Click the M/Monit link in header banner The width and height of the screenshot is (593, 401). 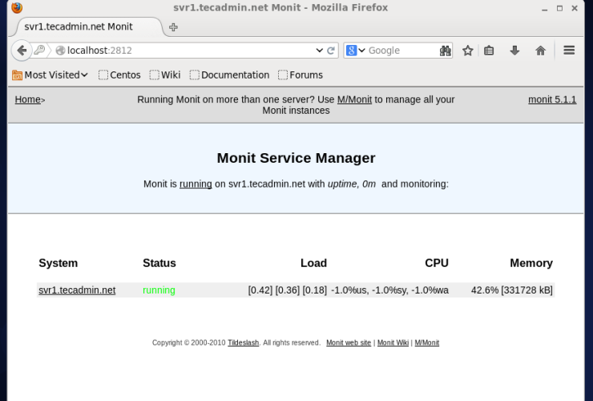(x=354, y=99)
